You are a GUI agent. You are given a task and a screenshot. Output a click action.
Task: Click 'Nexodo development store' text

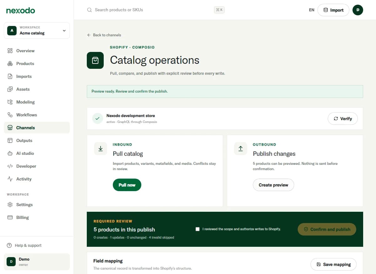(131, 116)
